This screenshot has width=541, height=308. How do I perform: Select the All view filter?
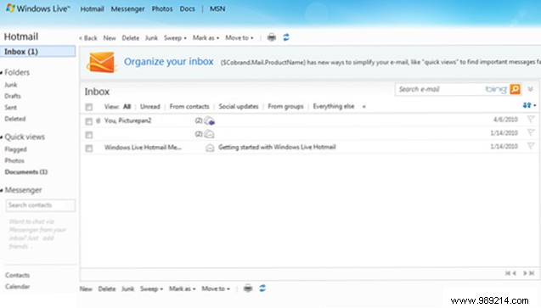tap(127, 106)
